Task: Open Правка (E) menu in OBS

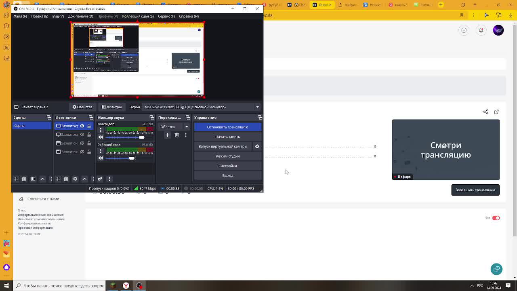Action: pos(40,17)
